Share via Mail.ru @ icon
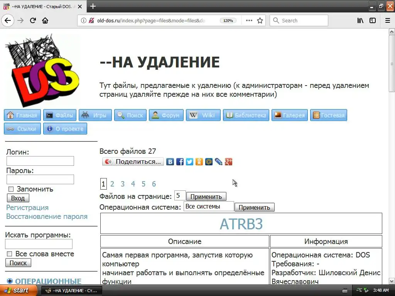 (x=209, y=161)
